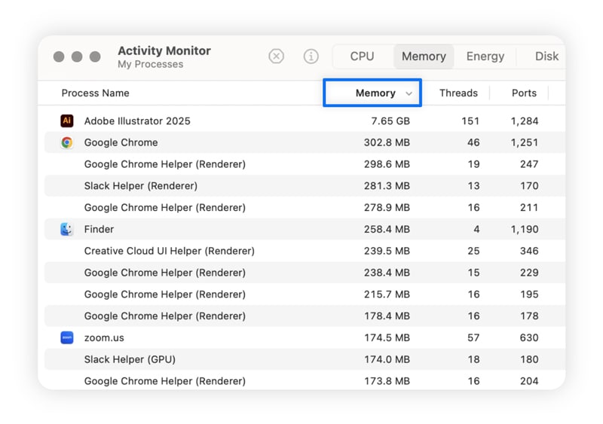Click the minimize window button

tap(77, 56)
